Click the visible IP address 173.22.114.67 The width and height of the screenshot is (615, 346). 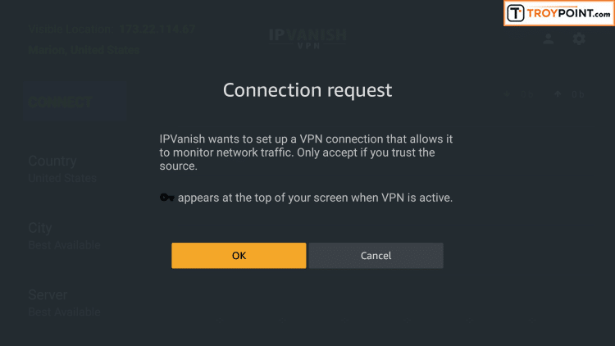click(x=157, y=29)
